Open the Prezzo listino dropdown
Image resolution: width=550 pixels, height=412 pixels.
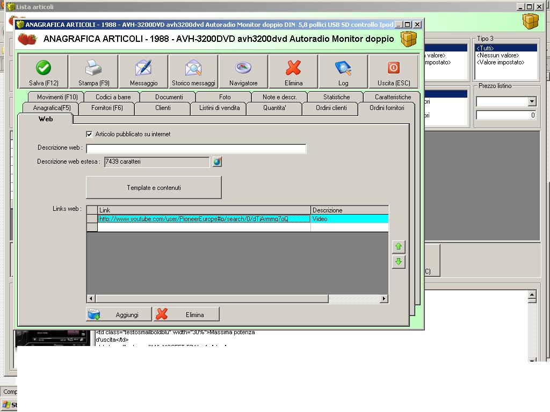tap(532, 101)
